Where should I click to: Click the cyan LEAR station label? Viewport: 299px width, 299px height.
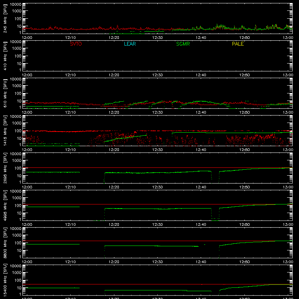tap(130, 44)
